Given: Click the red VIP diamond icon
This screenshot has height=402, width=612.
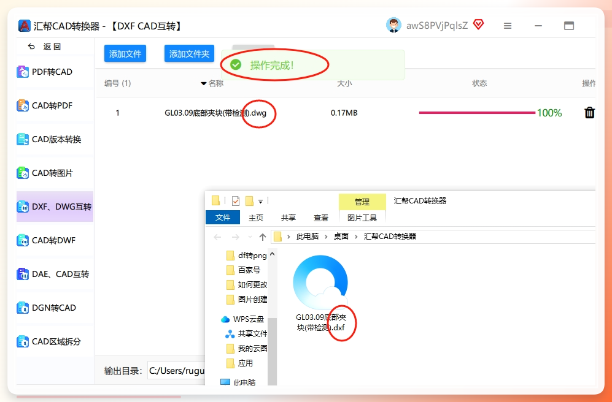Looking at the screenshot, I should tap(479, 25).
